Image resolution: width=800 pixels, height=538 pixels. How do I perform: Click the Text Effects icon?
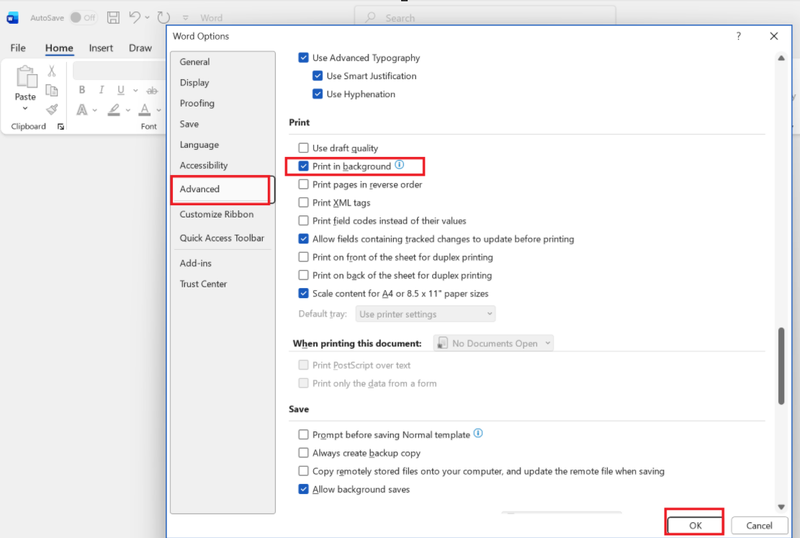coord(81,109)
